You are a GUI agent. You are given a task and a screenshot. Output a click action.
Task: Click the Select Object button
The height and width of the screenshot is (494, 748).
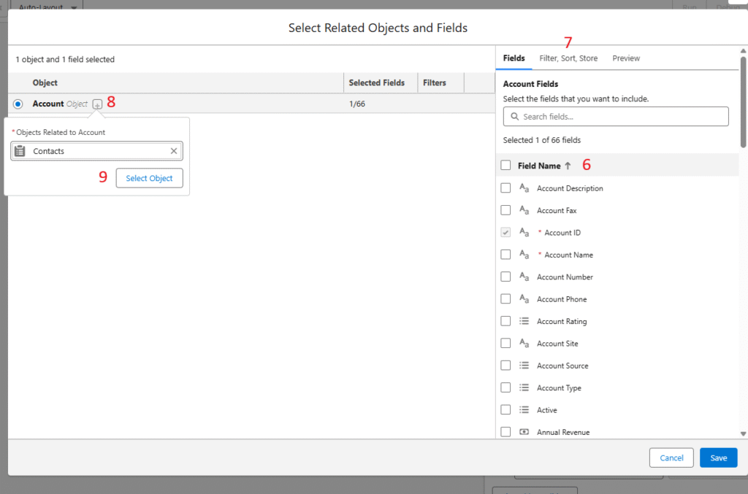(x=149, y=178)
